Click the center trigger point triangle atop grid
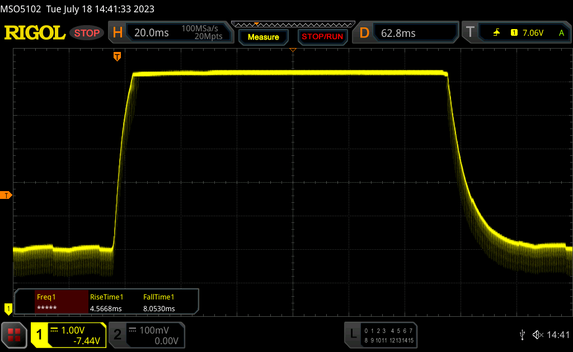Viewport: 573px width, 352px height. click(x=293, y=50)
